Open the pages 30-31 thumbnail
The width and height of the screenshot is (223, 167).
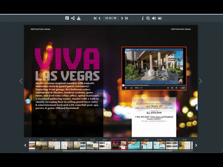[172, 145]
